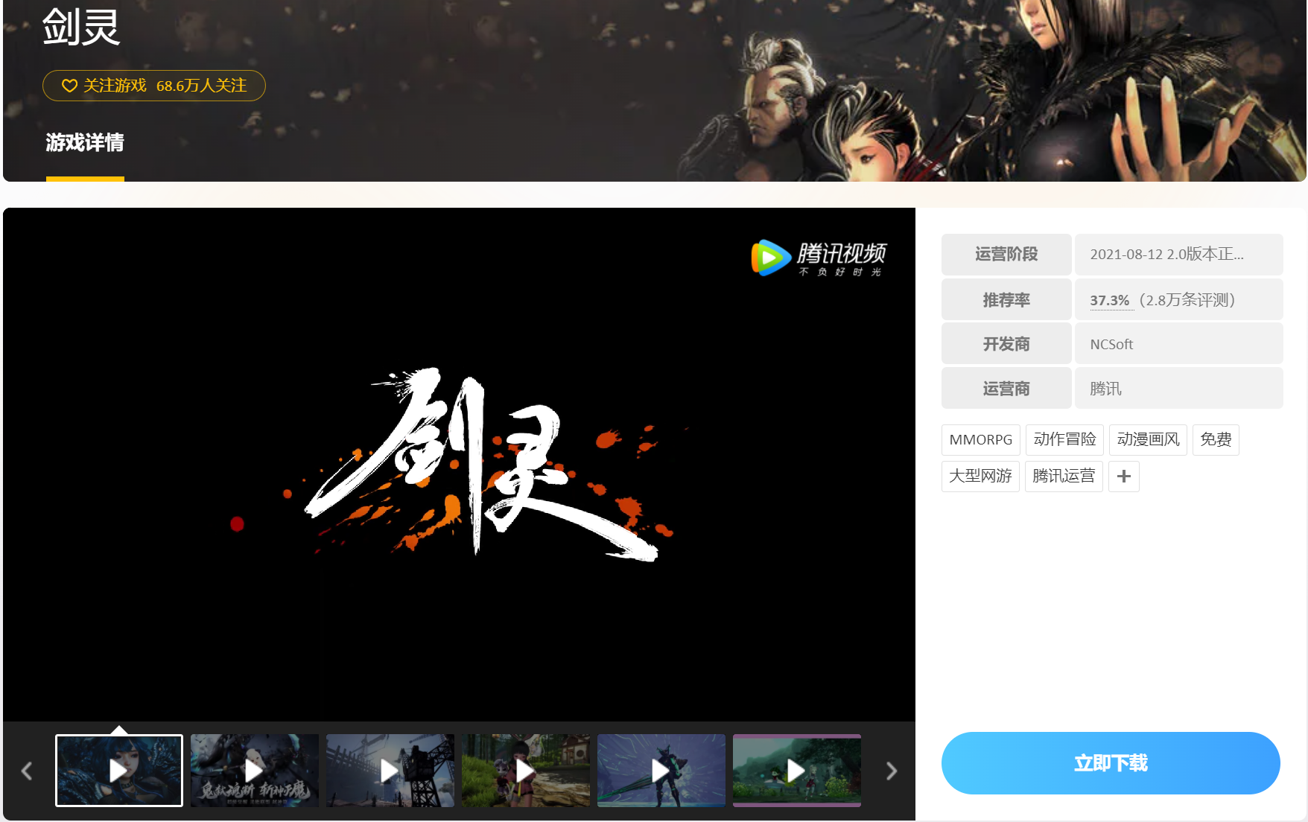Go to previous thumbnails with left arrow
Image resolution: width=1308 pixels, height=822 pixels.
[27, 771]
